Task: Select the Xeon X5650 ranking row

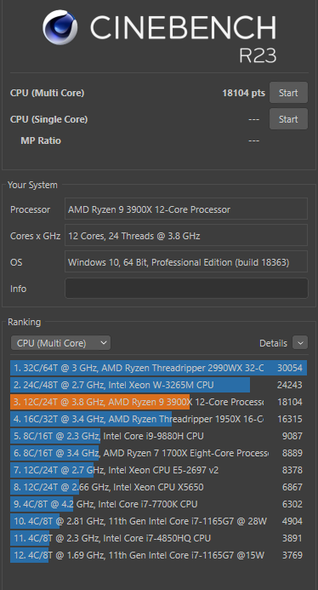Action: coord(159,487)
